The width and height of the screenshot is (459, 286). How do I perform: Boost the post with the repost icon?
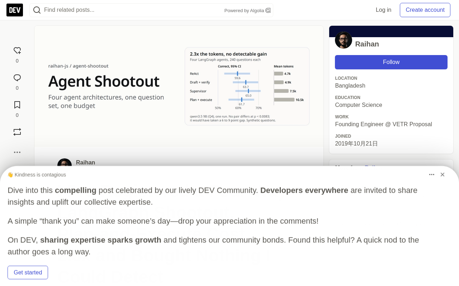pos(17,132)
